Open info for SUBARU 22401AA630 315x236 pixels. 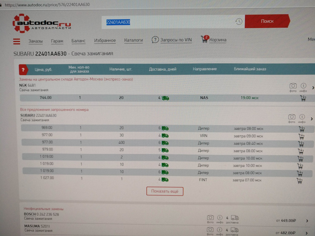click(x=302, y=118)
